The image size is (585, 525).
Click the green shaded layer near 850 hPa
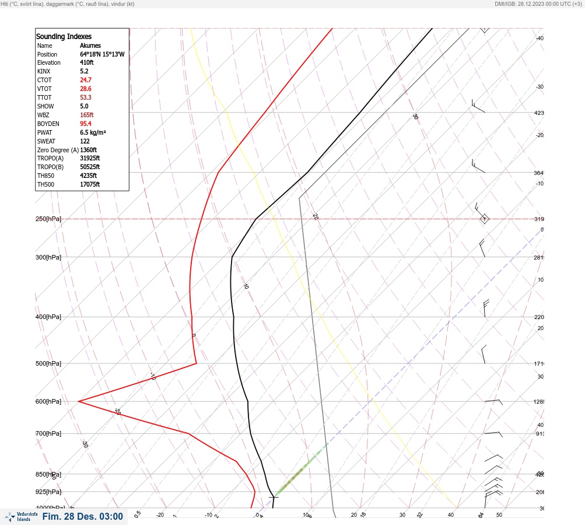[x=300, y=471]
